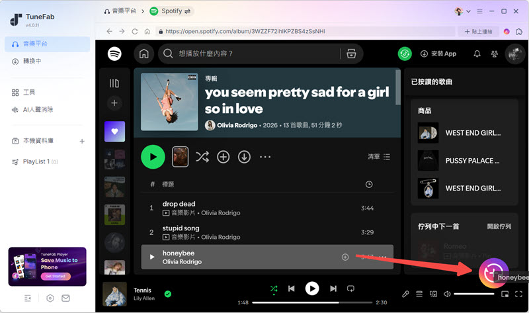
Task: Add honeybee to Liked Songs
Action: click(345, 257)
